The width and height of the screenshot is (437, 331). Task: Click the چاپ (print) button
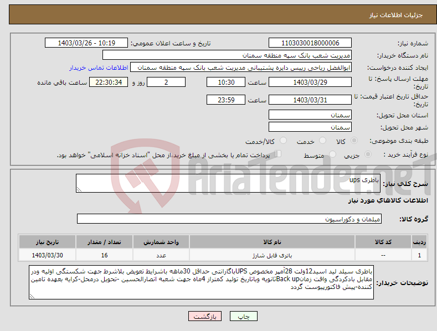coord(243,316)
